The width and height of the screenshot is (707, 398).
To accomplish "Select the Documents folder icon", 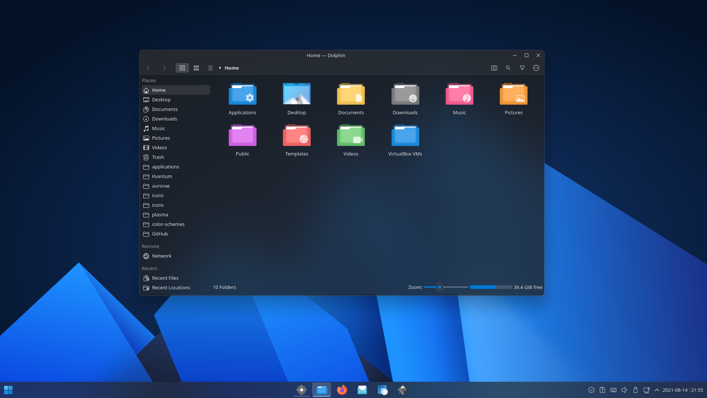I will [351, 94].
